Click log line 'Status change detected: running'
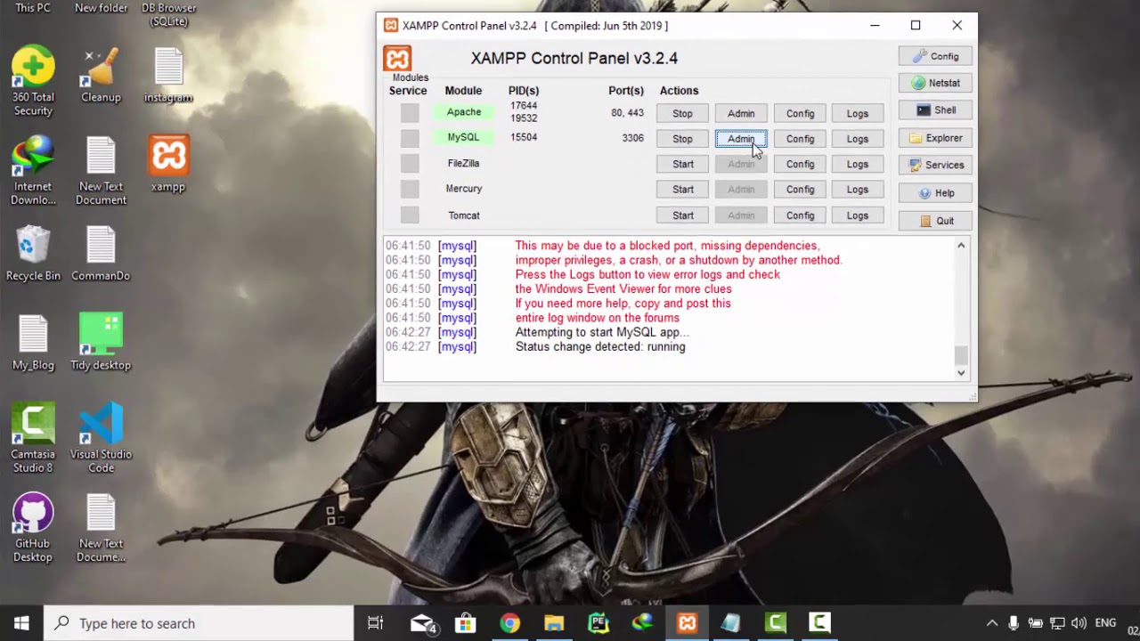 coord(600,346)
